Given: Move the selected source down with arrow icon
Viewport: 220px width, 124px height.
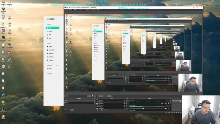Looking at the screenshot, I should [x=107, y=110].
